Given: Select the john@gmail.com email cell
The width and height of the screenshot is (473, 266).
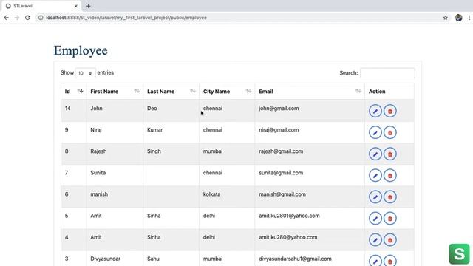Looking at the screenshot, I should [x=310, y=111].
